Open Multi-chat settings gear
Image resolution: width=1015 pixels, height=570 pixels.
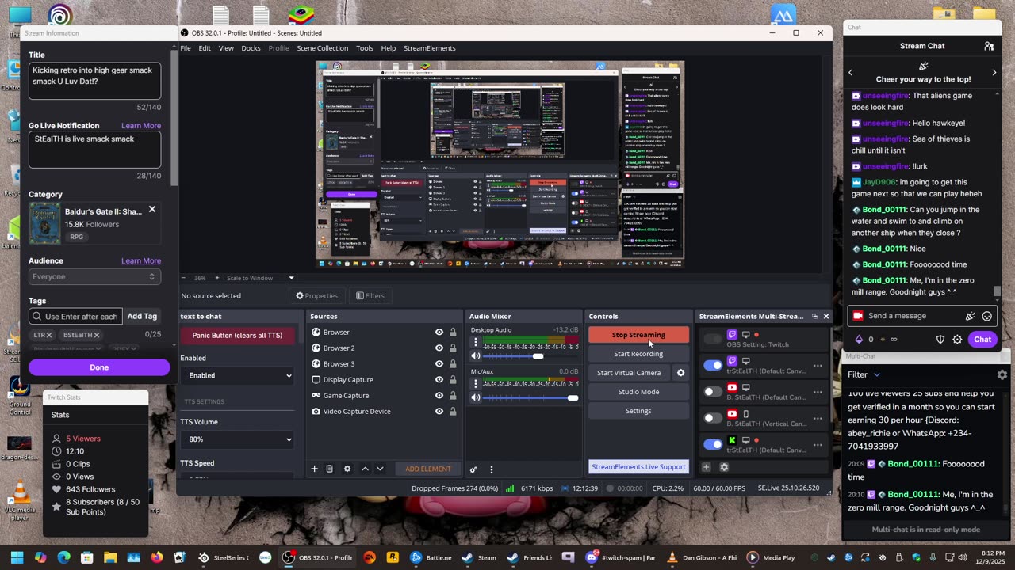coord(1002,374)
